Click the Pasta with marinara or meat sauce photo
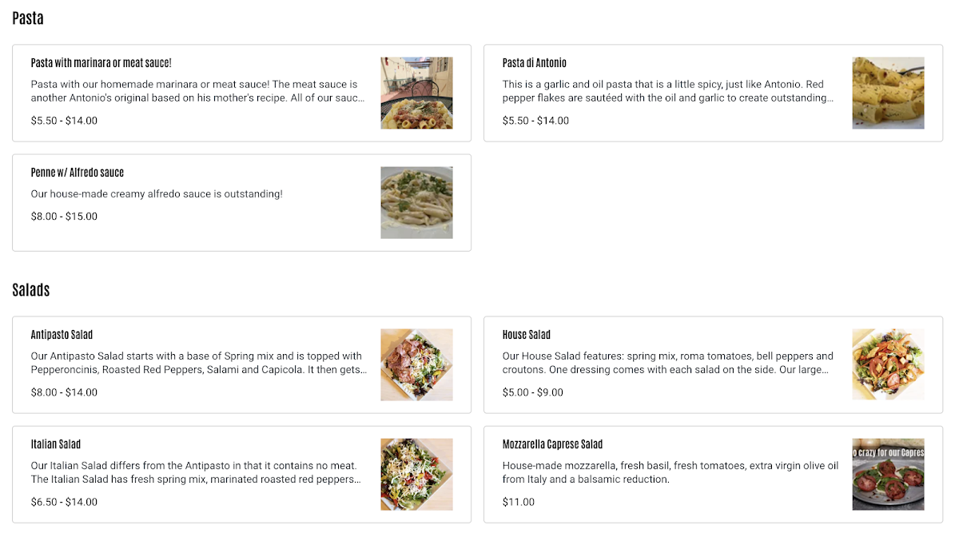This screenshot has height=545, width=959. pos(416,93)
